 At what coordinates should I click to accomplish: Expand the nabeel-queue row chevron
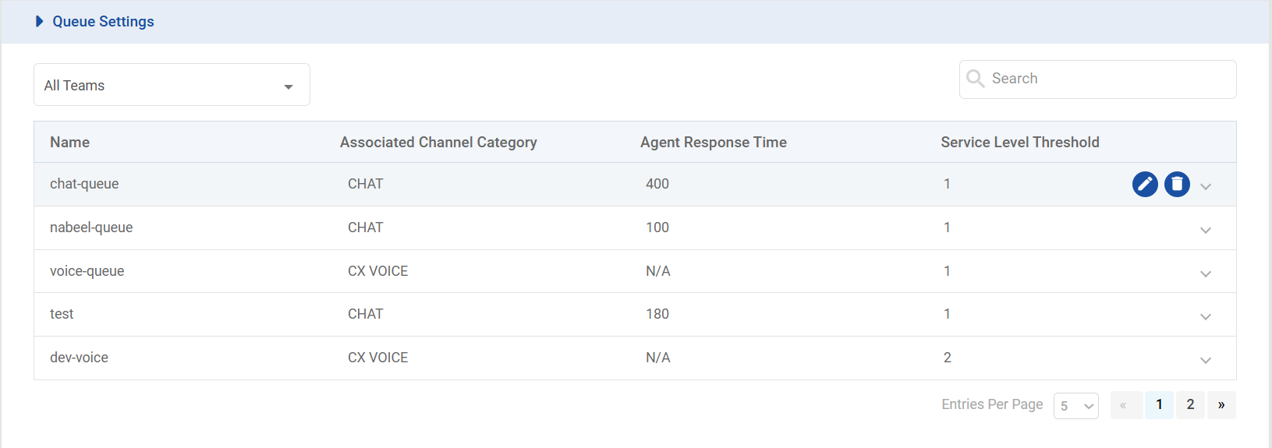[x=1206, y=231]
